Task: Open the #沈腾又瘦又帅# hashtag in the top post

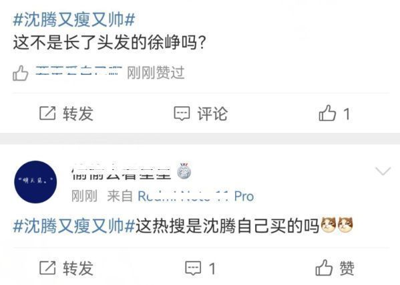Action: point(73,19)
